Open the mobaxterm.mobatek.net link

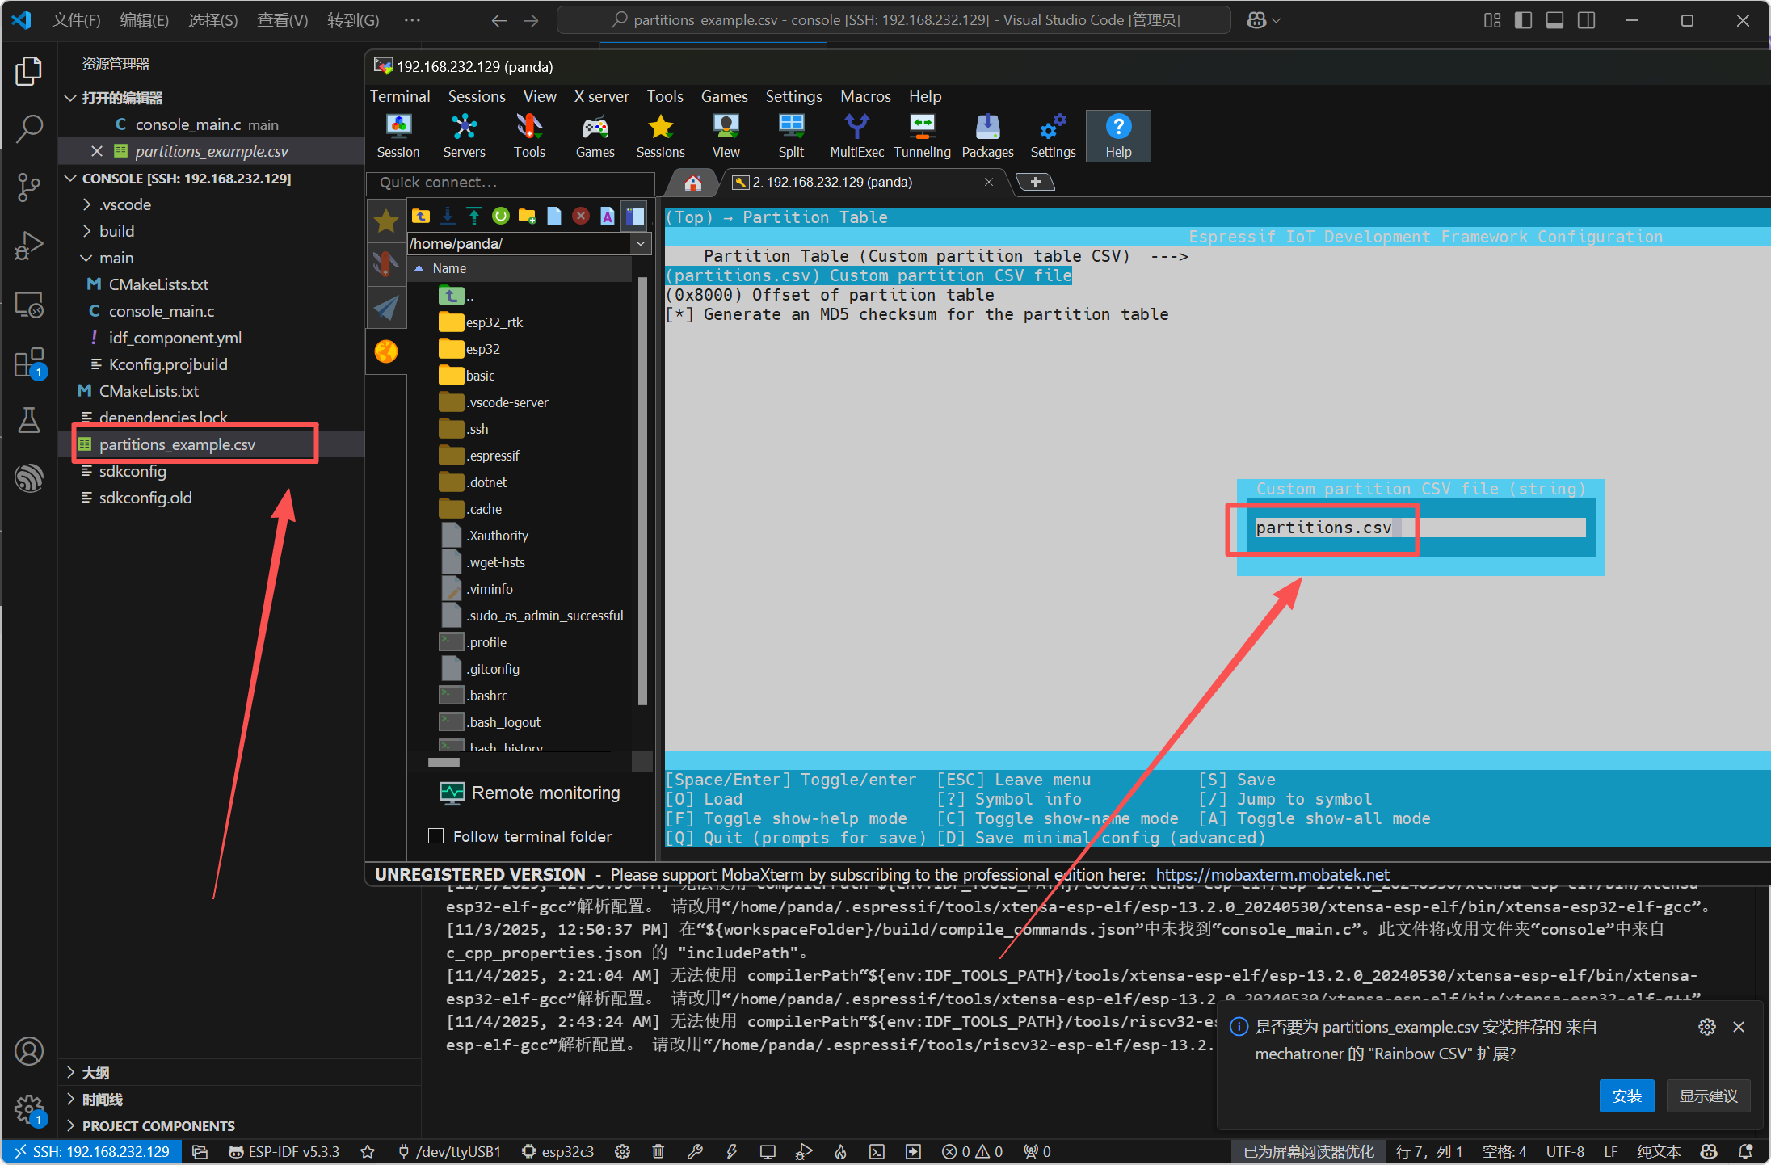coord(1273,875)
